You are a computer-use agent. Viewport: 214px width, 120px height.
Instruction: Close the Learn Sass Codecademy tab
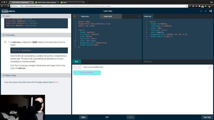tap(33, 2)
